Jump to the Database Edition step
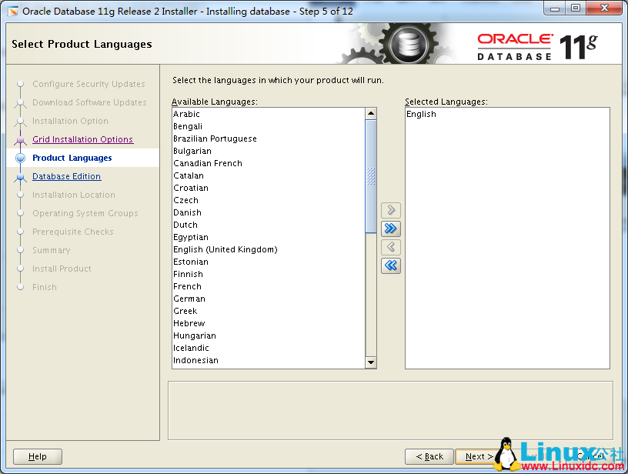628x474 pixels. click(66, 176)
